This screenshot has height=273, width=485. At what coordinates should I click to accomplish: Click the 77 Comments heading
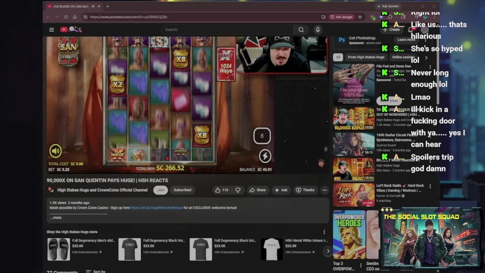(x=62, y=271)
